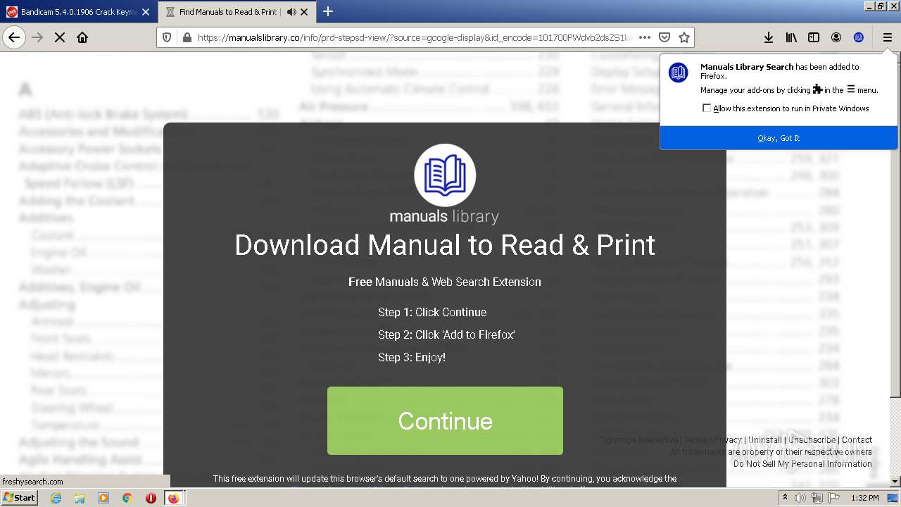Open the Uninstall footer link
The image size is (901, 507).
pos(764,439)
